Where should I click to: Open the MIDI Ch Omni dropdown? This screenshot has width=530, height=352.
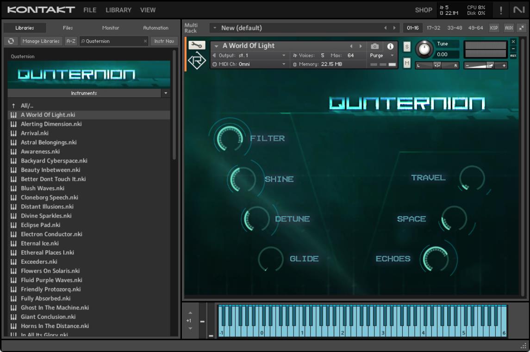point(249,64)
